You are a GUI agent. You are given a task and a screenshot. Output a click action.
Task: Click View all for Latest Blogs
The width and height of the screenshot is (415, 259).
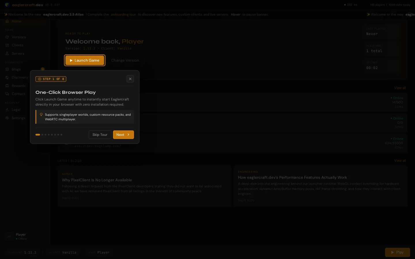[x=400, y=161]
